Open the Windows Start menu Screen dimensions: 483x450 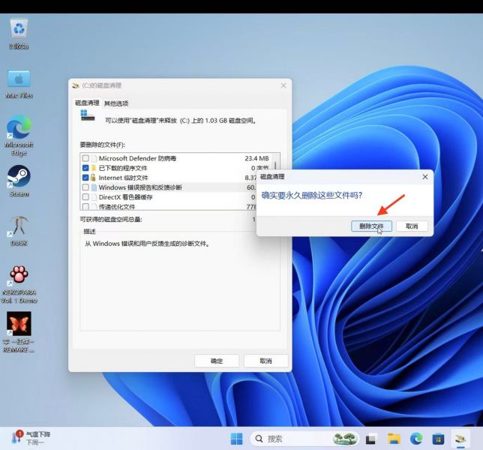(x=236, y=439)
